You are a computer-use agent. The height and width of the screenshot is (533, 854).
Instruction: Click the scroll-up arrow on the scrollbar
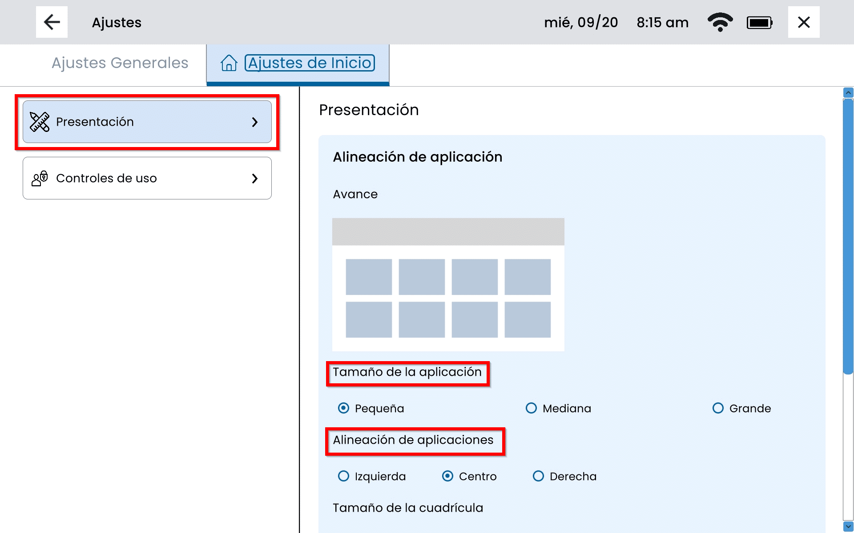(848, 93)
